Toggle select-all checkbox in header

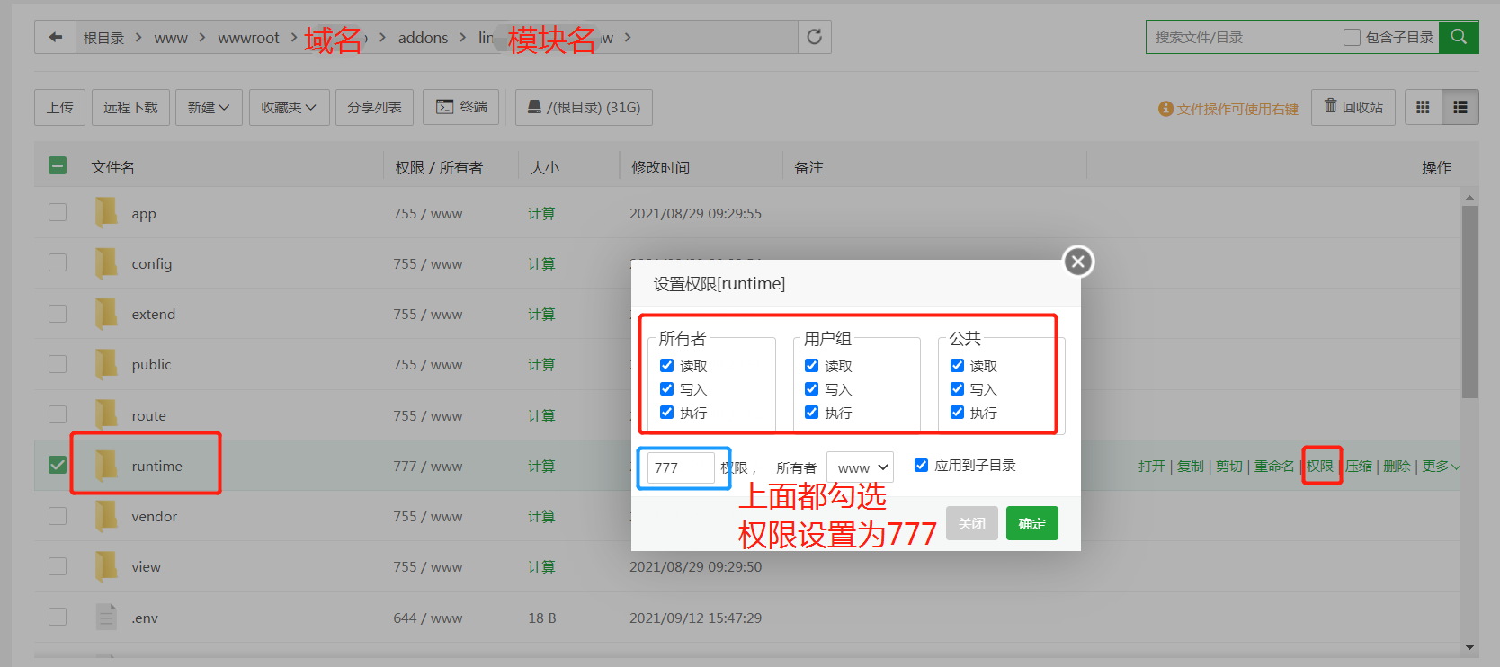point(58,165)
